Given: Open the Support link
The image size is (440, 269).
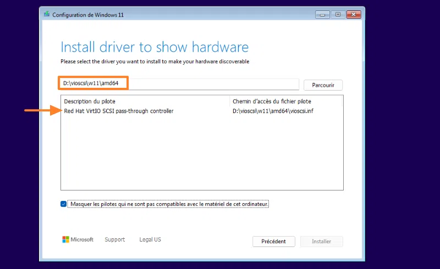Looking at the screenshot, I should 115,239.
